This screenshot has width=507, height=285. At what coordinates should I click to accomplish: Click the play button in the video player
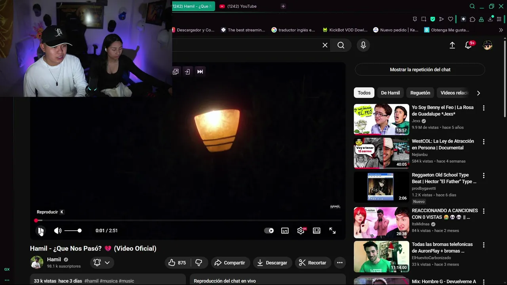coord(40,231)
